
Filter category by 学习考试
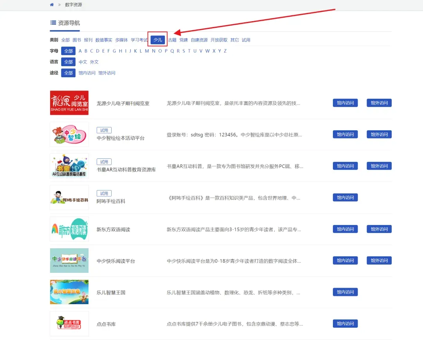[139, 40]
